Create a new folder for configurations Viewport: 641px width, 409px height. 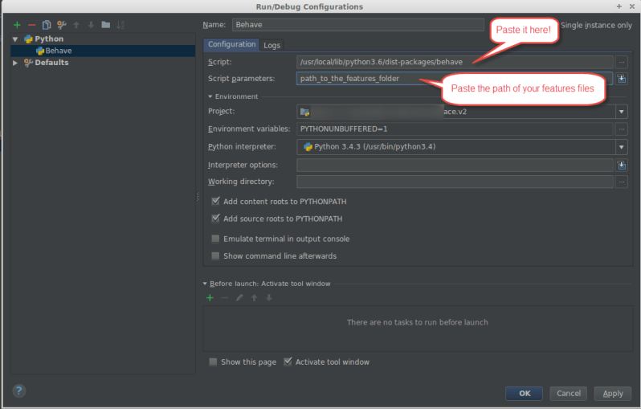[x=106, y=25]
